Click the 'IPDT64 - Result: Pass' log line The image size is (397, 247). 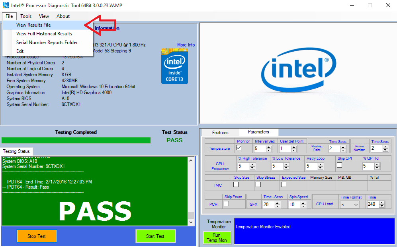(x=25, y=187)
